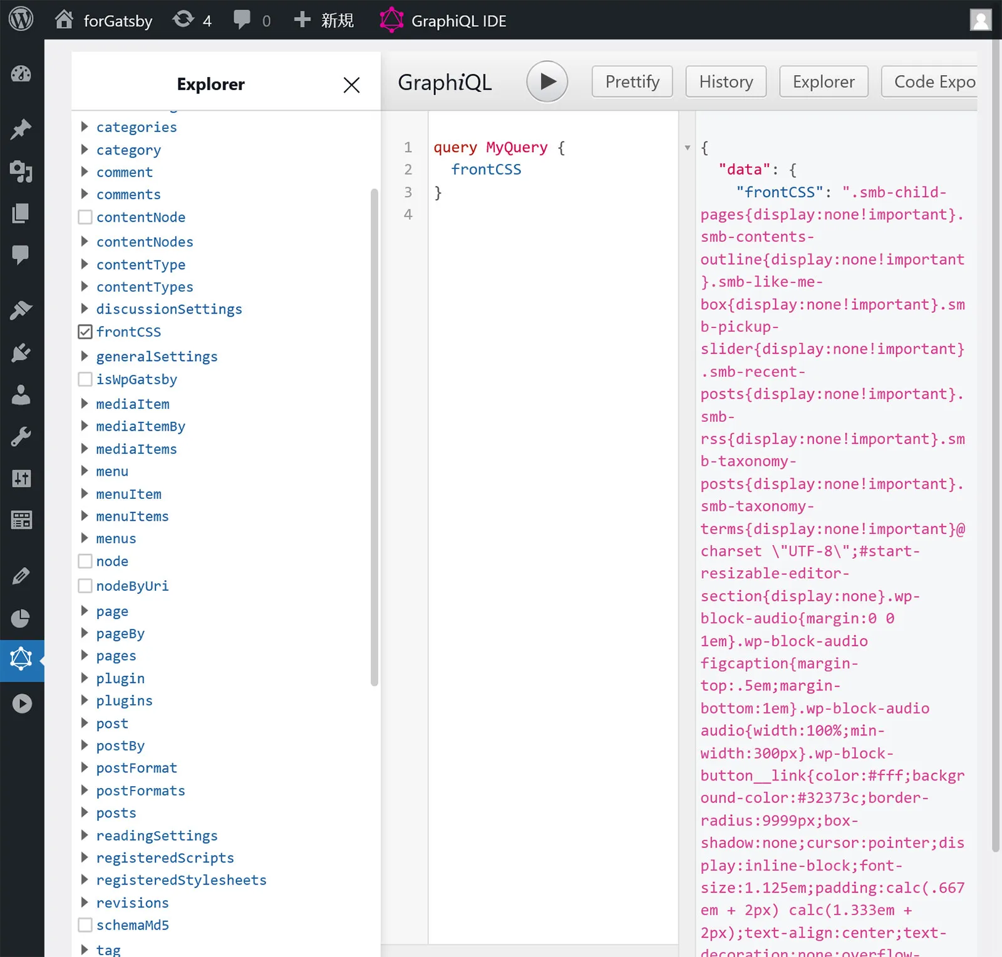Screen dimensions: 1002x957
Task: Click the Explorer panel vertical scrollbar
Action: 374,437
